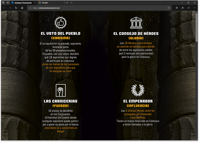Open the Share page icon
This screenshot has width=199, height=142.
pos(189,8)
